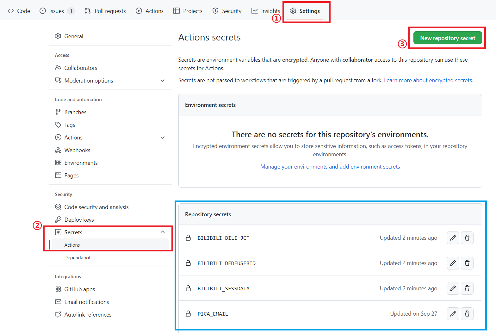Click the Tags tag icon
The height and width of the screenshot is (333, 496).
pos(58,125)
